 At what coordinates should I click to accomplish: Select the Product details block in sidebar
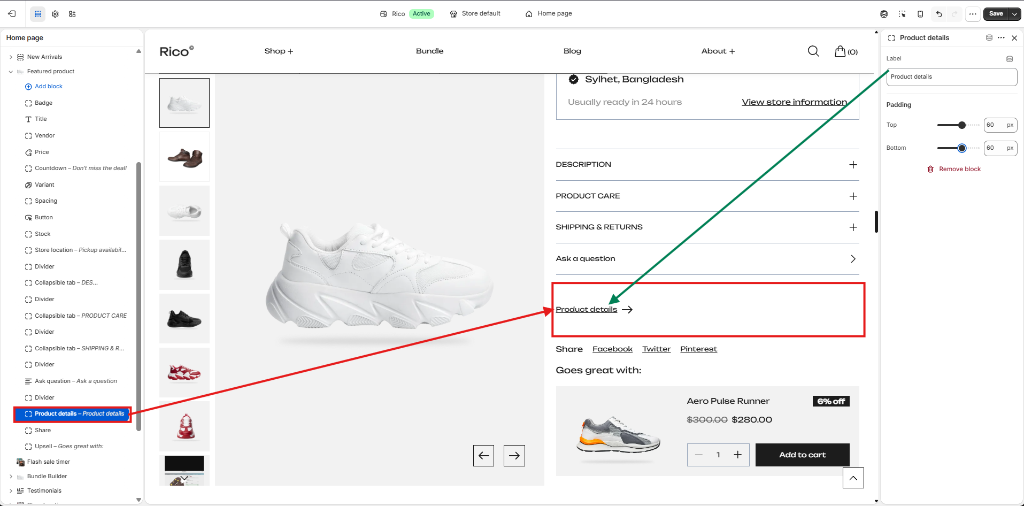pyautogui.click(x=73, y=414)
